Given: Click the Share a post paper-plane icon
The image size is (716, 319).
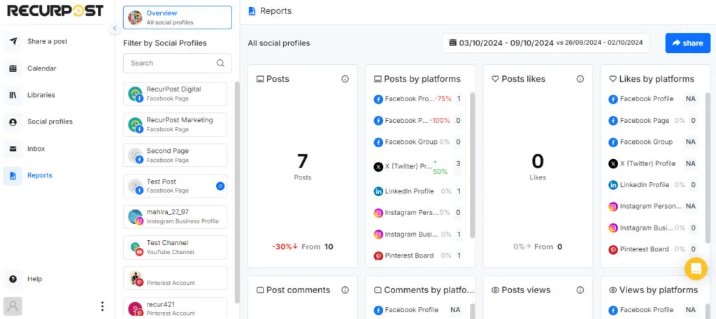Looking at the screenshot, I should (13, 41).
